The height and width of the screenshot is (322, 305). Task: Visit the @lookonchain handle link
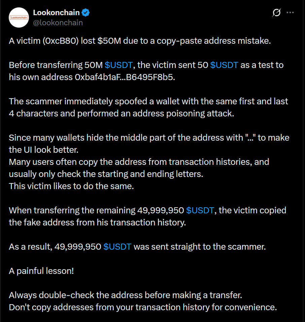click(x=58, y=23)
